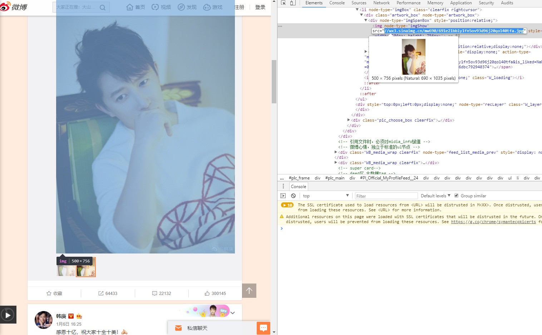Collapse the div artwork_box node
The width and height of the screenshot is (542, 335).
[361, 15]
